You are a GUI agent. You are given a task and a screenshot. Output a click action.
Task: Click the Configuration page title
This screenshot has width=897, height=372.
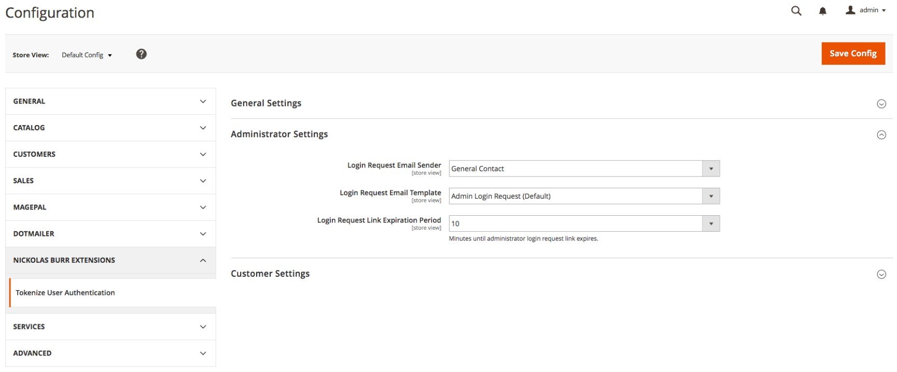pos(50,13)
